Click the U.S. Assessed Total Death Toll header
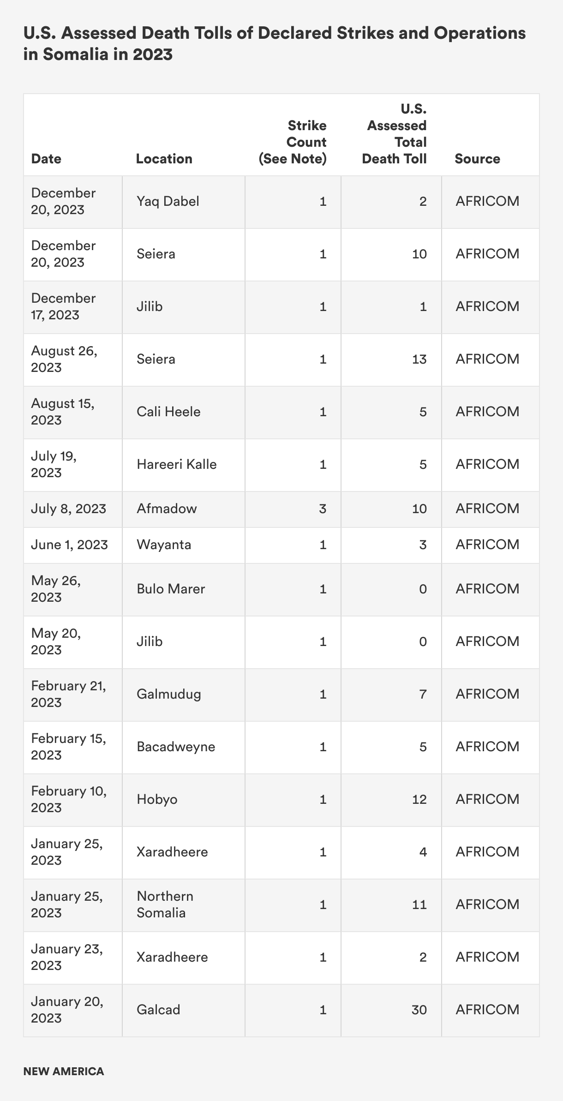The width and height of the screenshot is (563, 1101). [x=394, y=134]
